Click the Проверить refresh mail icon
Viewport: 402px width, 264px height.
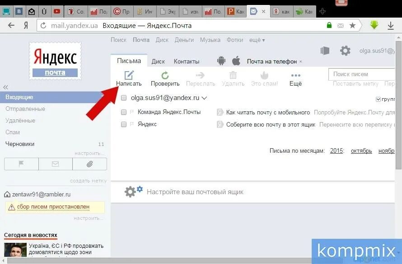[x=165, y=75]
